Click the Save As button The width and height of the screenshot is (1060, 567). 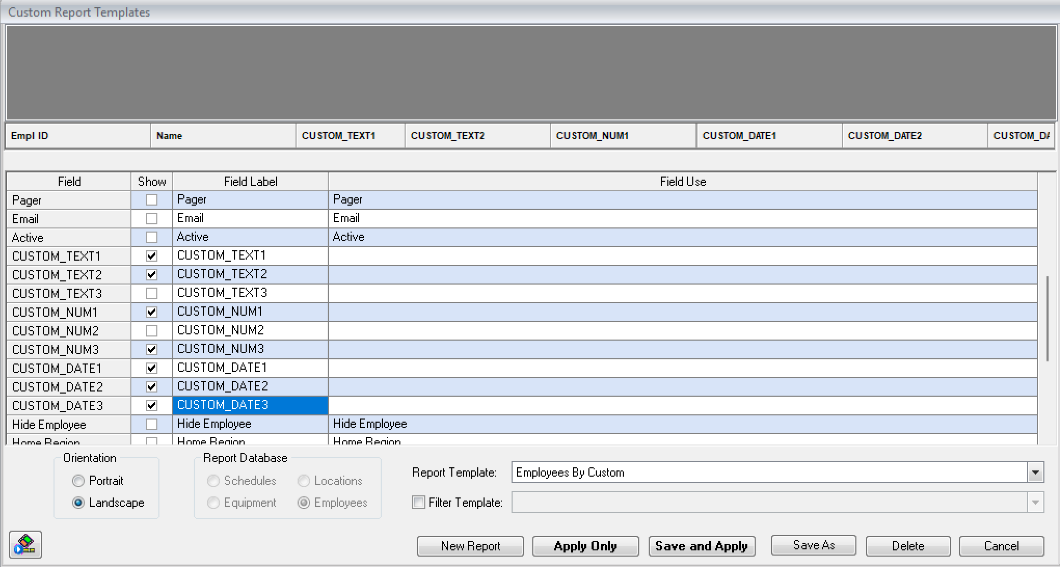tap(814, 545)
